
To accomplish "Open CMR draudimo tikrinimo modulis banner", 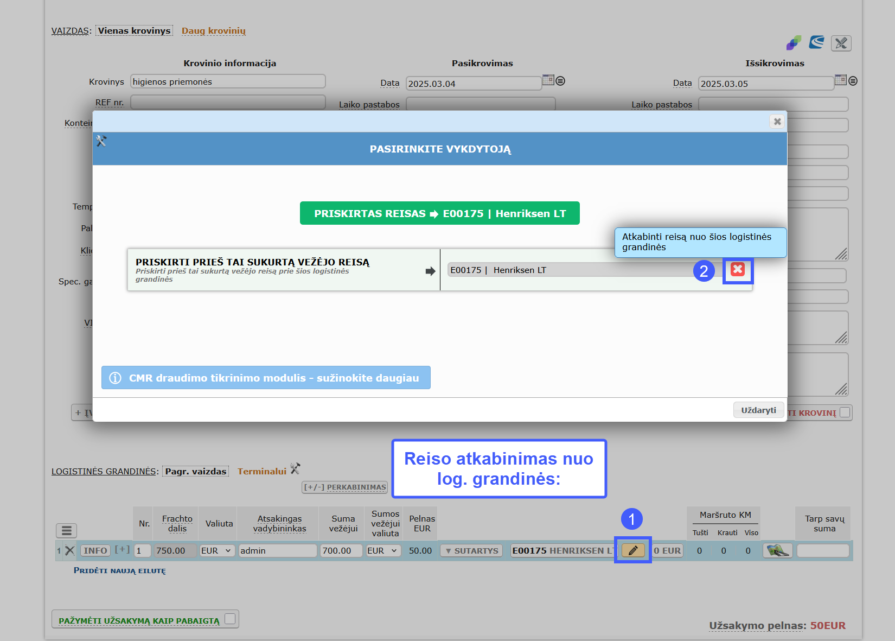I will pos(266,378).
